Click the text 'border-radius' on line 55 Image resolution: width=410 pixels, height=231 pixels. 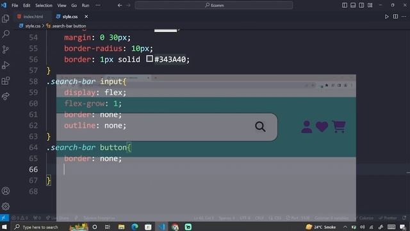(x=94, y=49)
